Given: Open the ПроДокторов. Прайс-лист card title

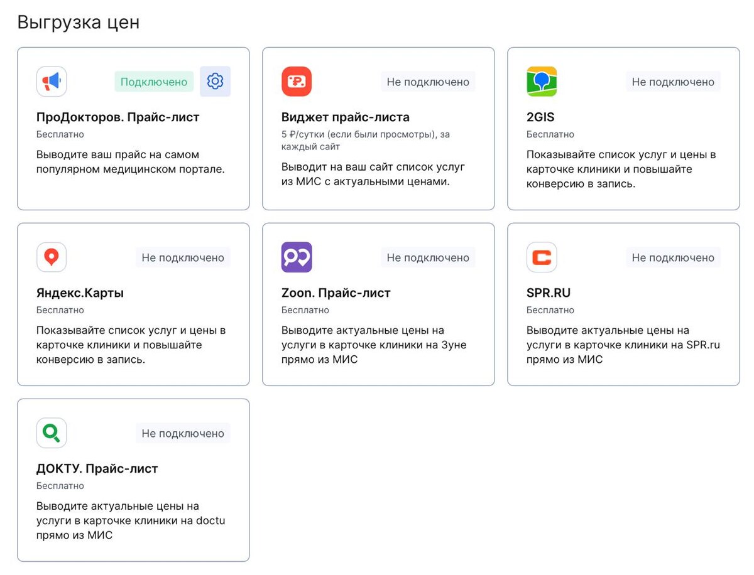Looking at the screenshot, I should (118, 117).
